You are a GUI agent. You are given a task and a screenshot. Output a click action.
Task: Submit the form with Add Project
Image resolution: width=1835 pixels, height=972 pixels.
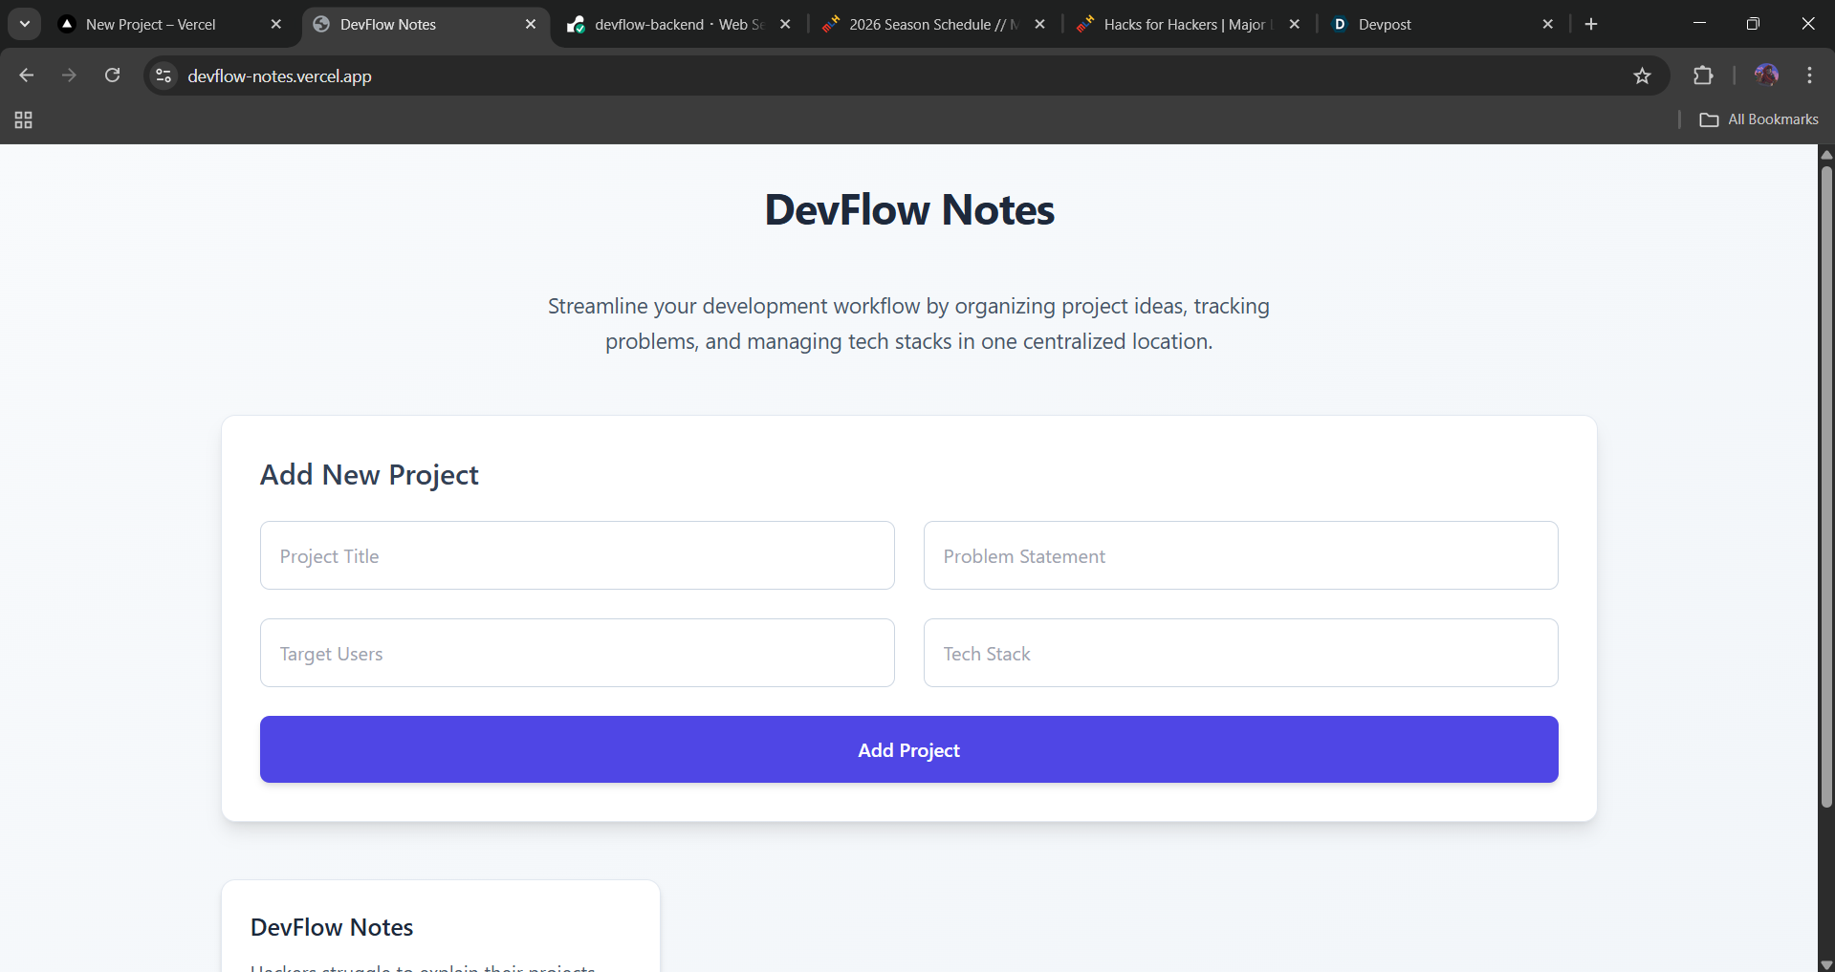point(908,749)
